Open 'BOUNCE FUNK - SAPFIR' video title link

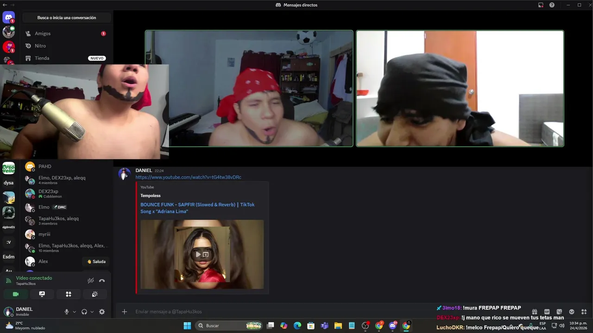tap(197, 208)
